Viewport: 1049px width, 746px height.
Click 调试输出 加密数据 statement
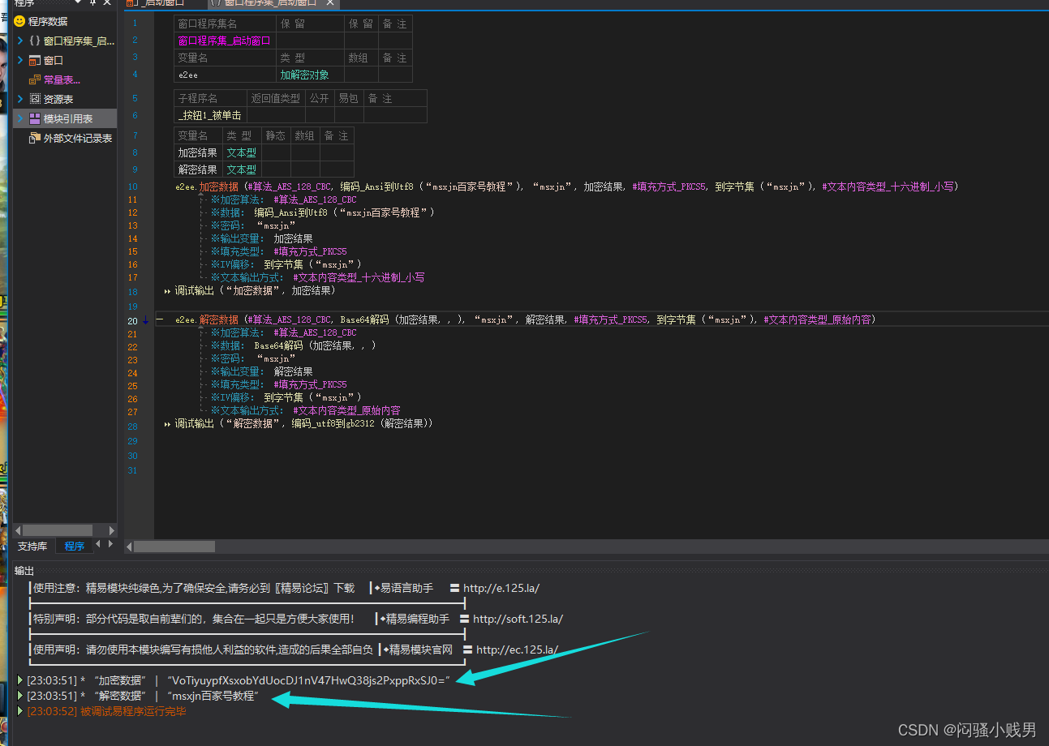pyautogui.click(x=256, y=290)
